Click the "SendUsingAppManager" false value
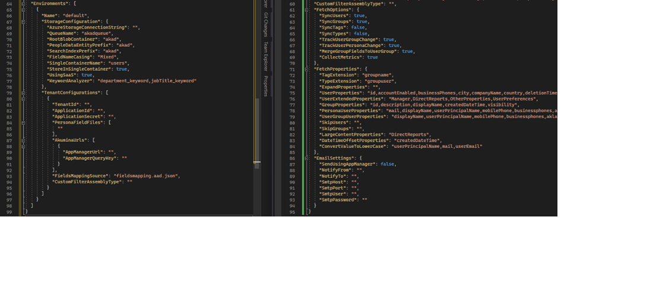This screenshot has height=304, width=647. pos(387,164)
